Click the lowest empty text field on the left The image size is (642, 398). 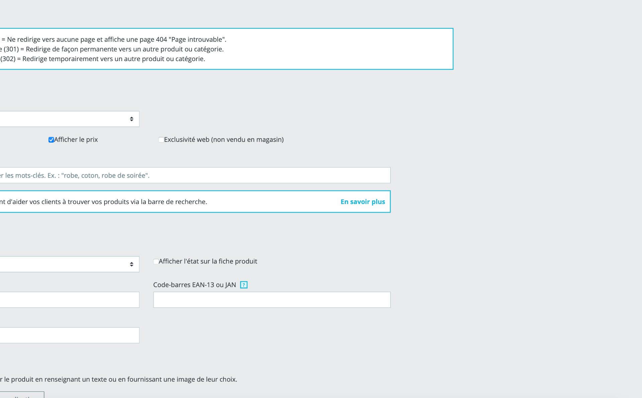[x=69, y=335]
